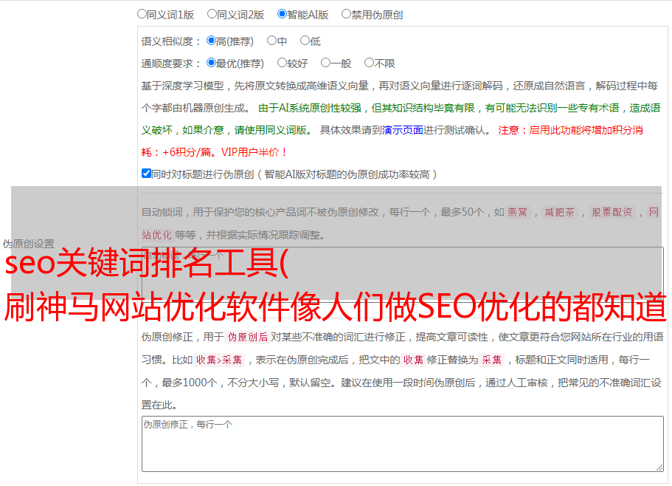The width and height of the screenshot is (672, 486).
Task: Set 语义相似度 to 低
Action: click(x=305, y=41)
